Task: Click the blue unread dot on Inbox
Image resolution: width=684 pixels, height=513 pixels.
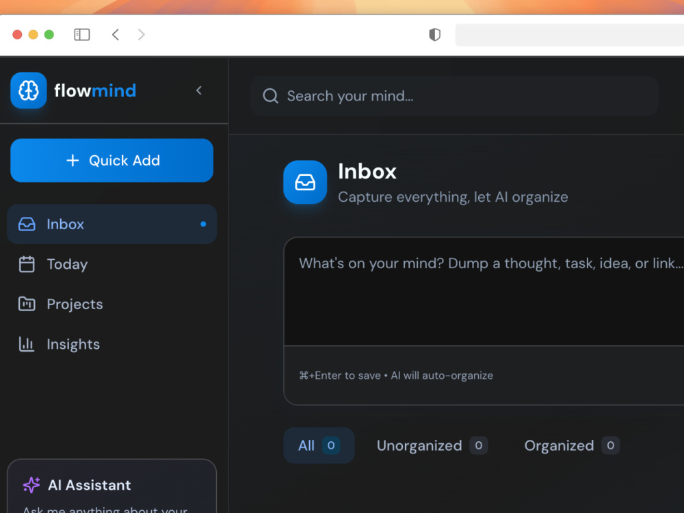Action: coord(203,224)
